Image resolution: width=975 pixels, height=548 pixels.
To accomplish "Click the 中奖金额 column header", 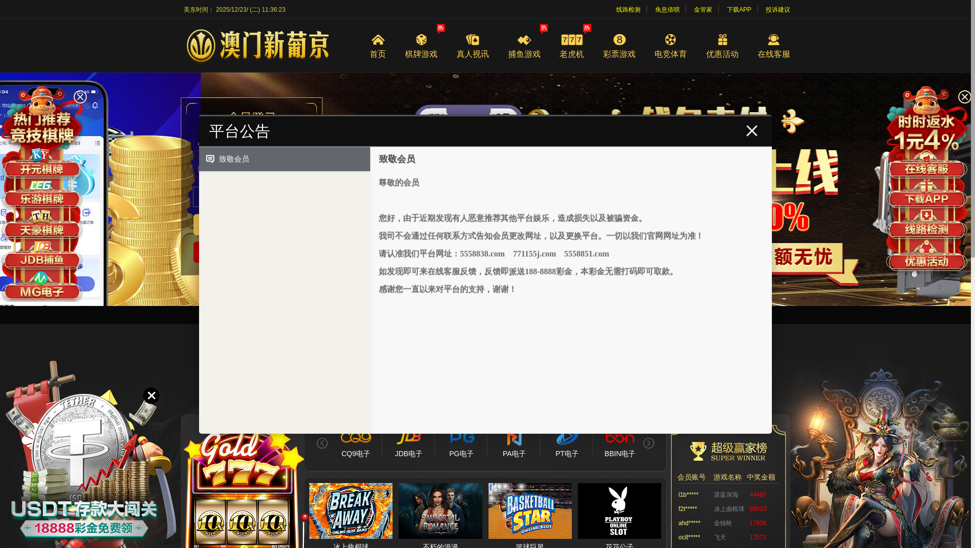I will 761,477.
